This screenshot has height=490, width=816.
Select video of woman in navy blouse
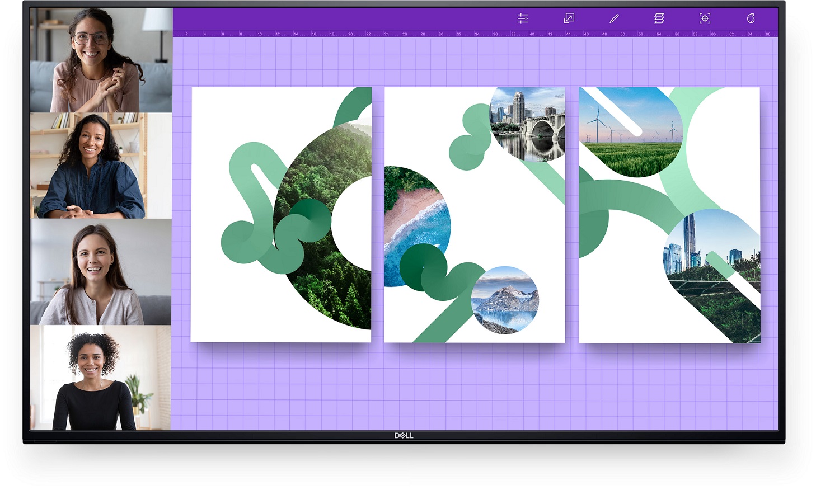point(101,166)
